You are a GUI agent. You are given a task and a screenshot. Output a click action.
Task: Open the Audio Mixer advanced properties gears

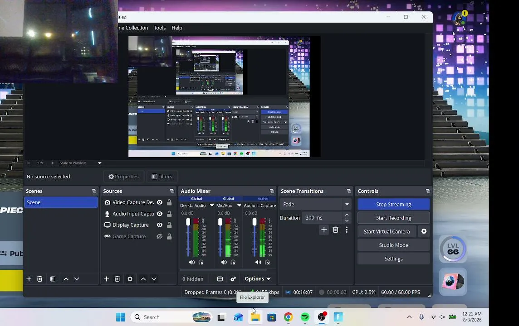233,279
